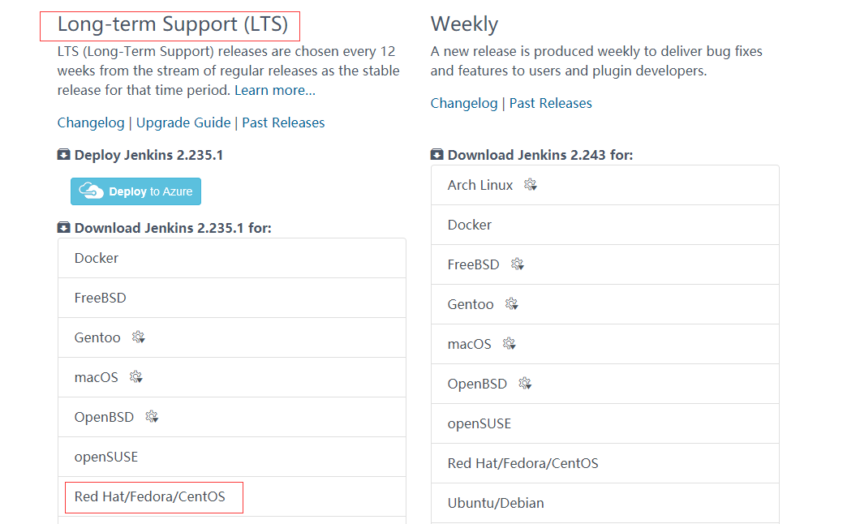Screen dimensions: 860x524
Task: Click the 'Deploy Jenkins 2.235.1' label
Action: [x=148, y=155]
